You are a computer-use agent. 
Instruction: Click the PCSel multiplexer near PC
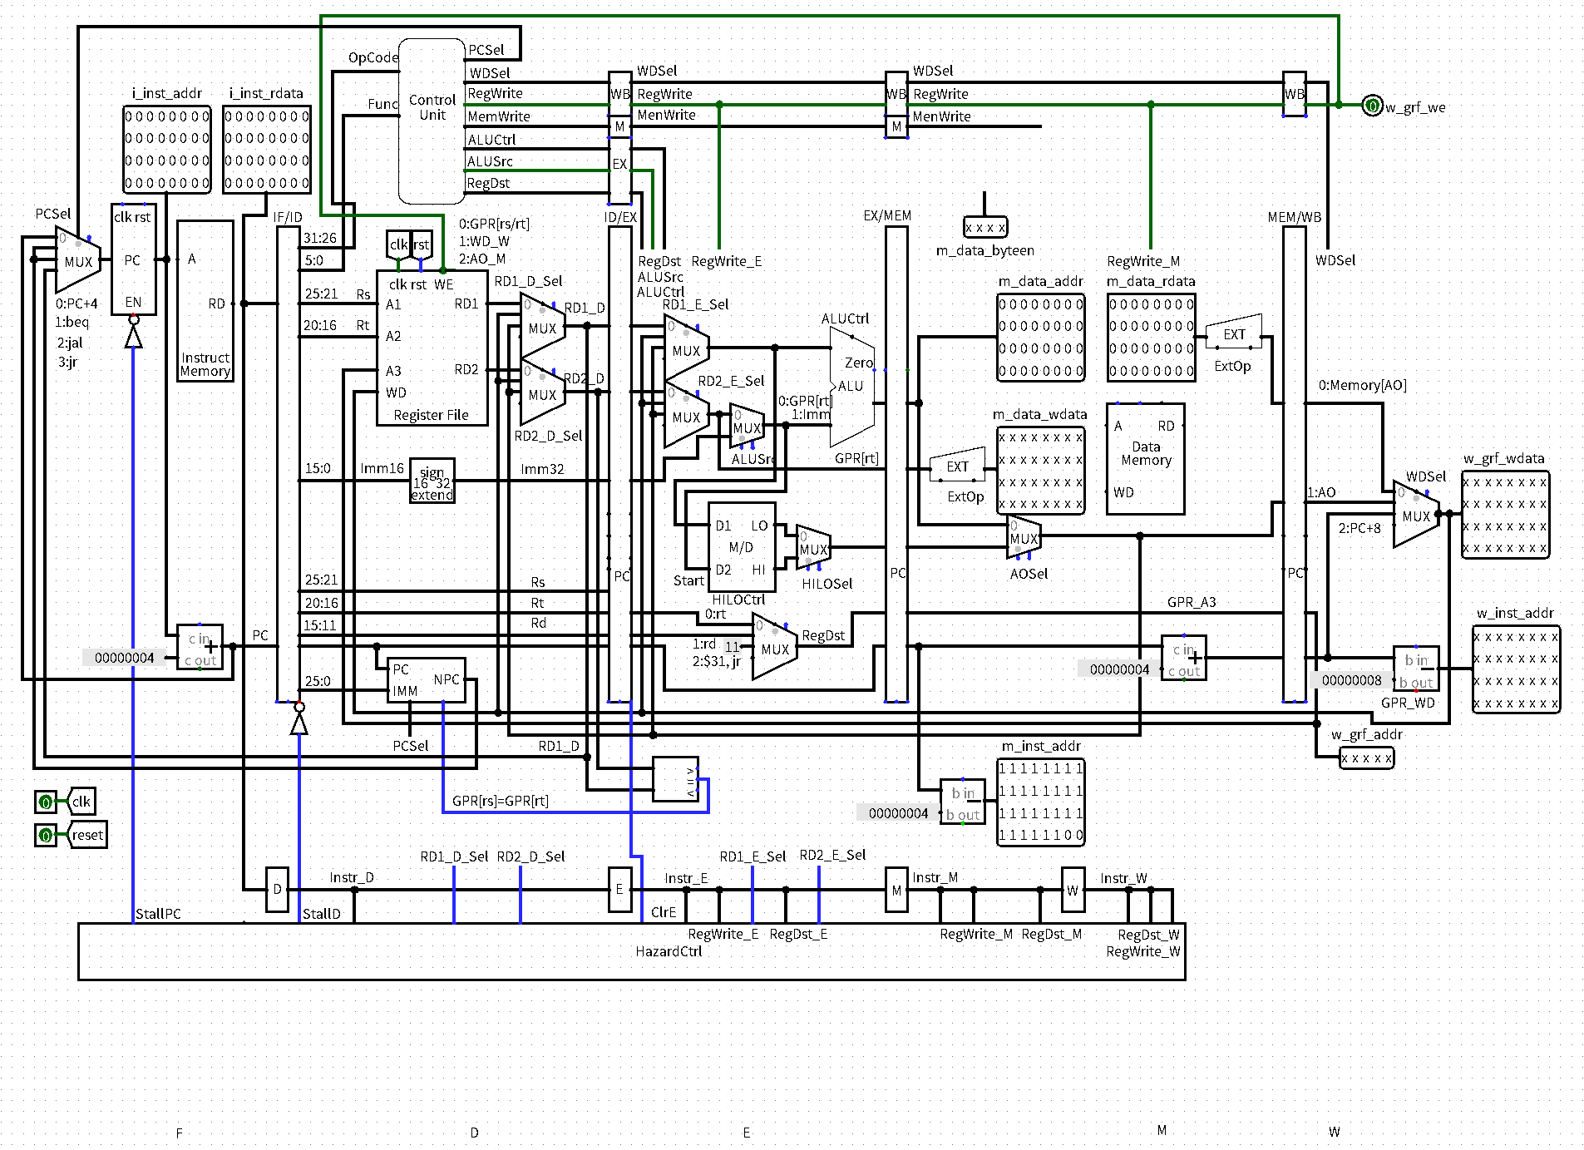(77, 259)
